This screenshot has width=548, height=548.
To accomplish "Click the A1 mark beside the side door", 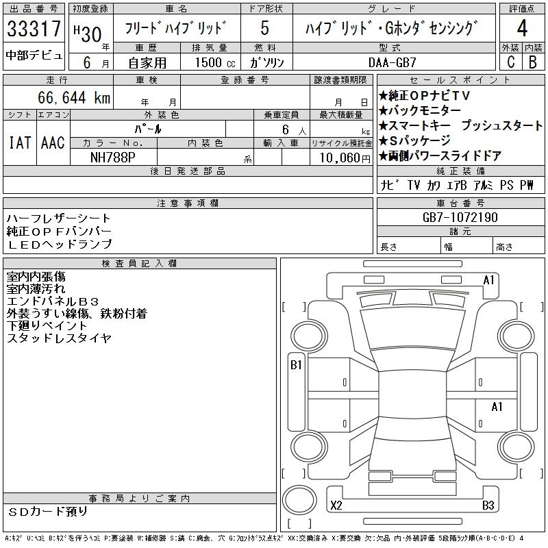I will (497, 407).
